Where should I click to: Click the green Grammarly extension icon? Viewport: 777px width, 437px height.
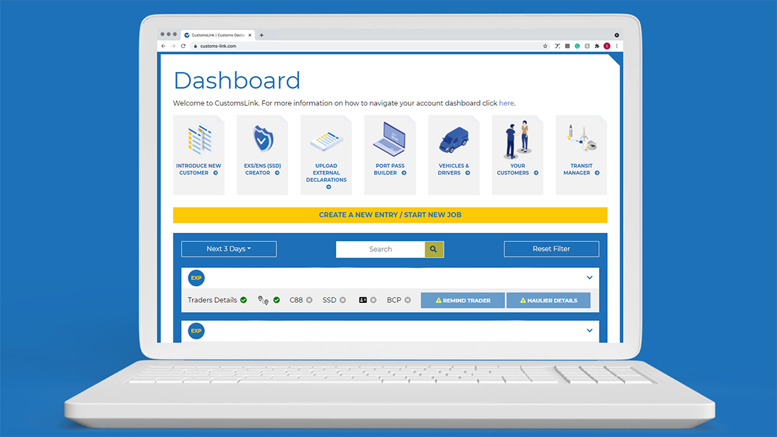pyautogui.click(x=578, y=46)
